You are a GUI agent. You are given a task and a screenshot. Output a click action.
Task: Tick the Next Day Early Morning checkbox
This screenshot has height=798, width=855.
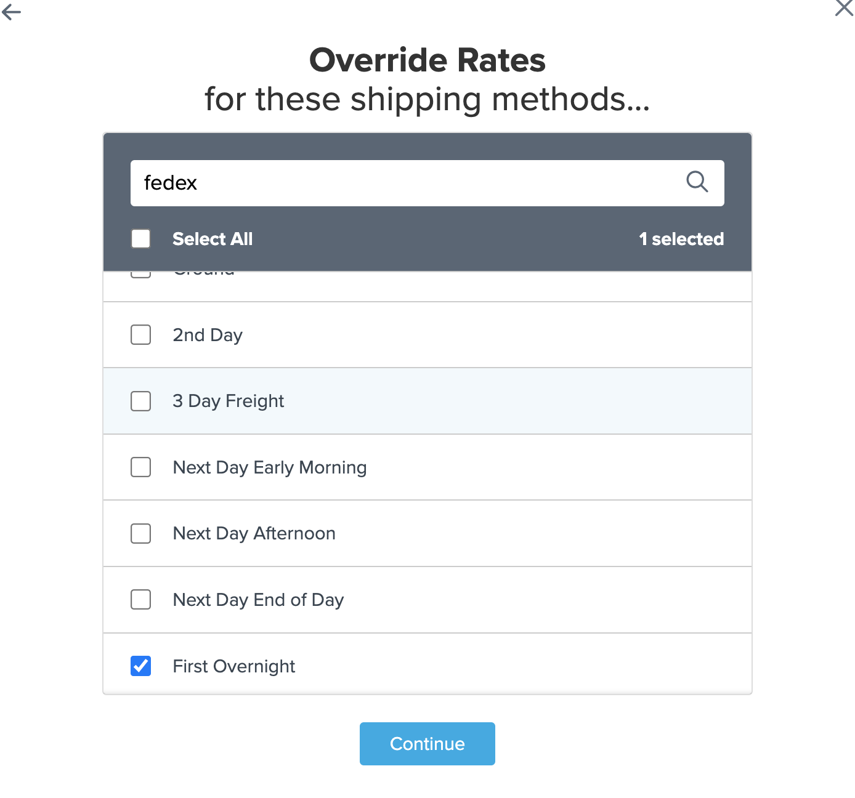(x=141, y=467)
